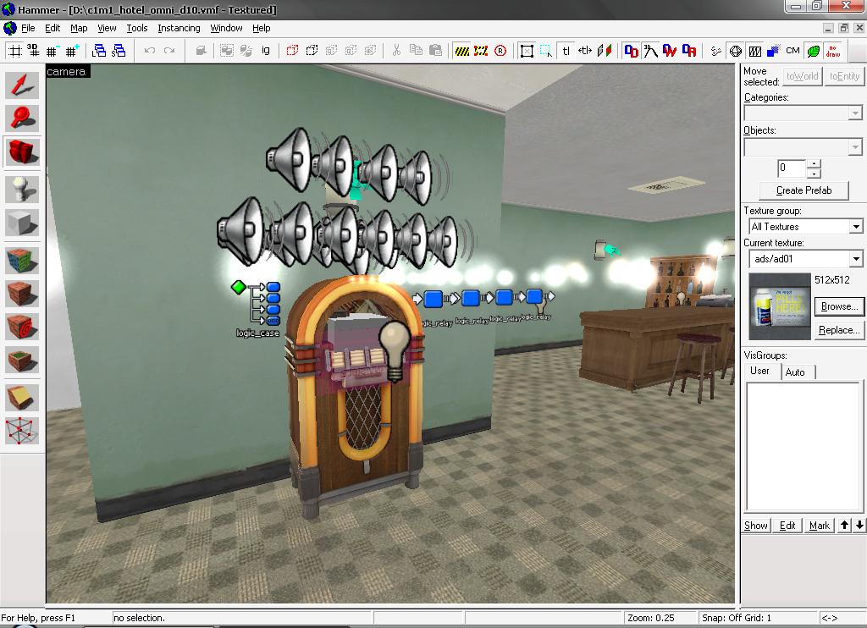Click the 'ig' ignore groups toggle
The width and height of the screenshot is (867, 628).
[265, 51]
